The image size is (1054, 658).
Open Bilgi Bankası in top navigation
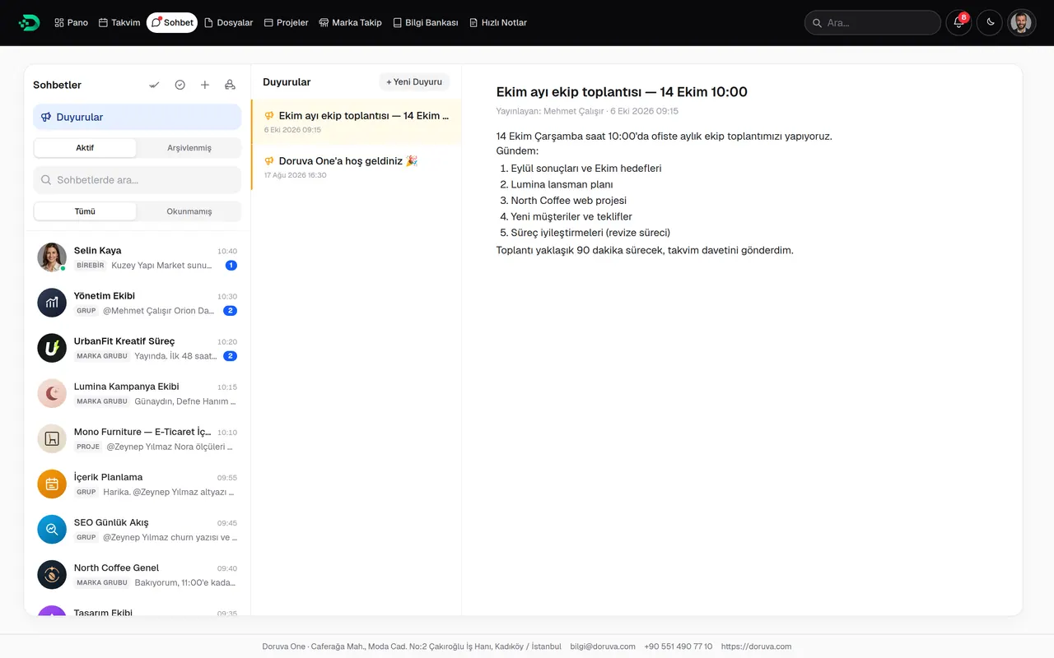[x=425, y=23]
